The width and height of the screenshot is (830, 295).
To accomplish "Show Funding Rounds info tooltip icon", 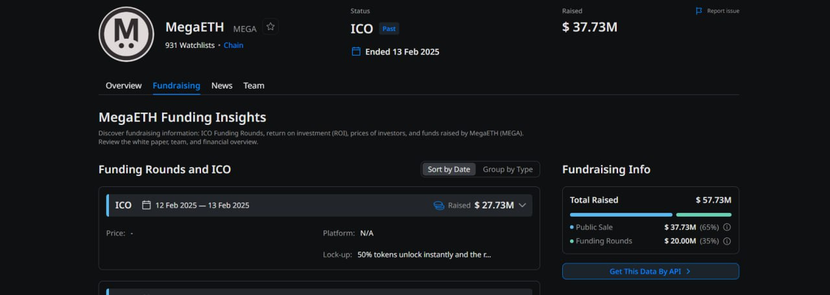I will (727, 241).
